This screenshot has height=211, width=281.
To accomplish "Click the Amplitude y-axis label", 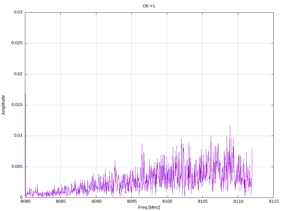I will coord(4,105).
